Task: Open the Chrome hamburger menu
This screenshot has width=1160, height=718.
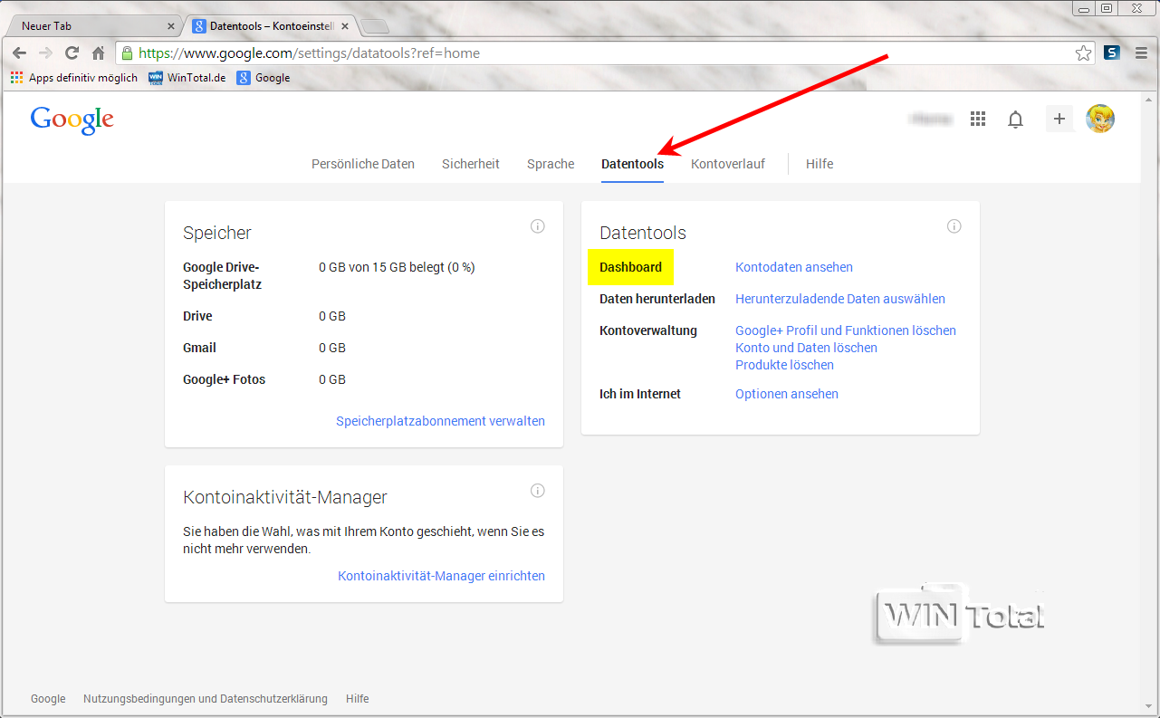Action: pyautogui.click(x=1139, y=53)
